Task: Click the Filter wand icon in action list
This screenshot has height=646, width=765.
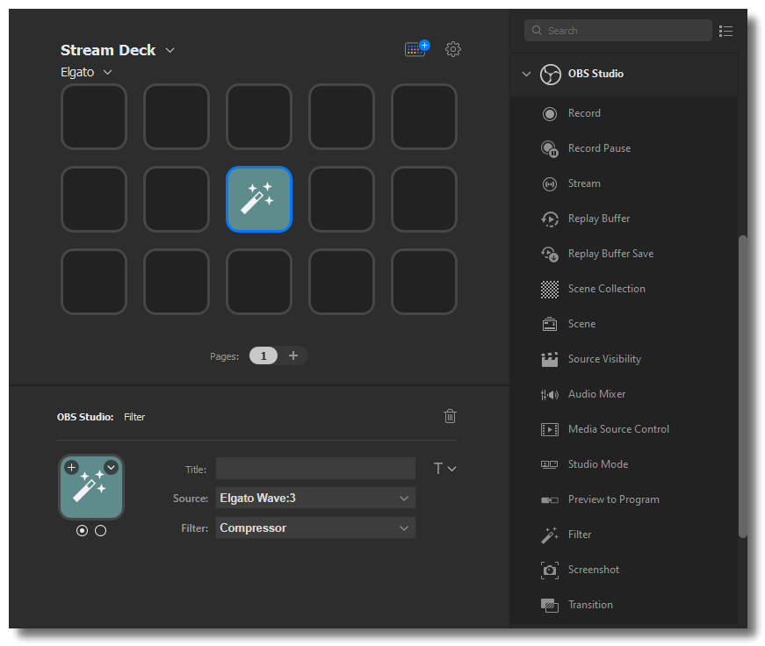Action: click(550, 535)
